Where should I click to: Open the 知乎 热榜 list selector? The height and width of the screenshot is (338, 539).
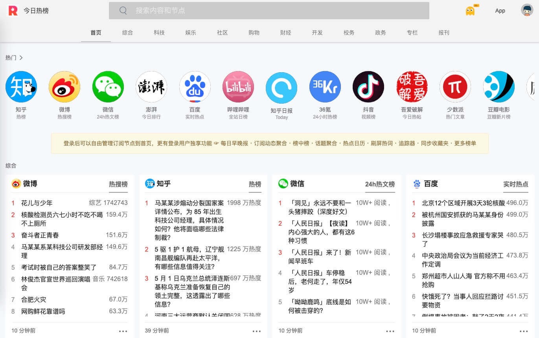pos(255,184)
